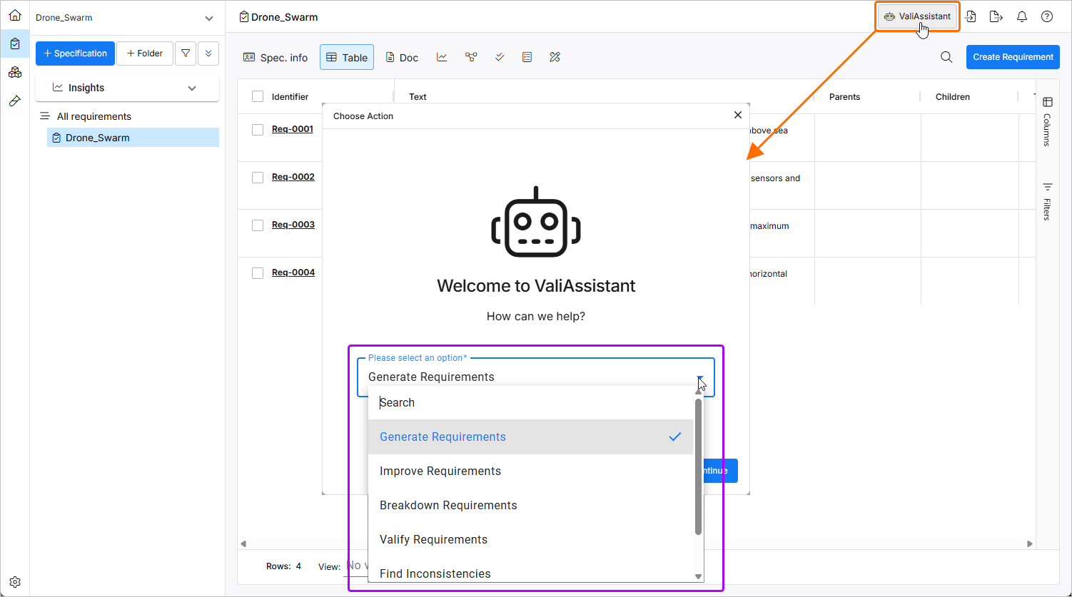Click the double-chevron expand-all button

coord(208,53)
